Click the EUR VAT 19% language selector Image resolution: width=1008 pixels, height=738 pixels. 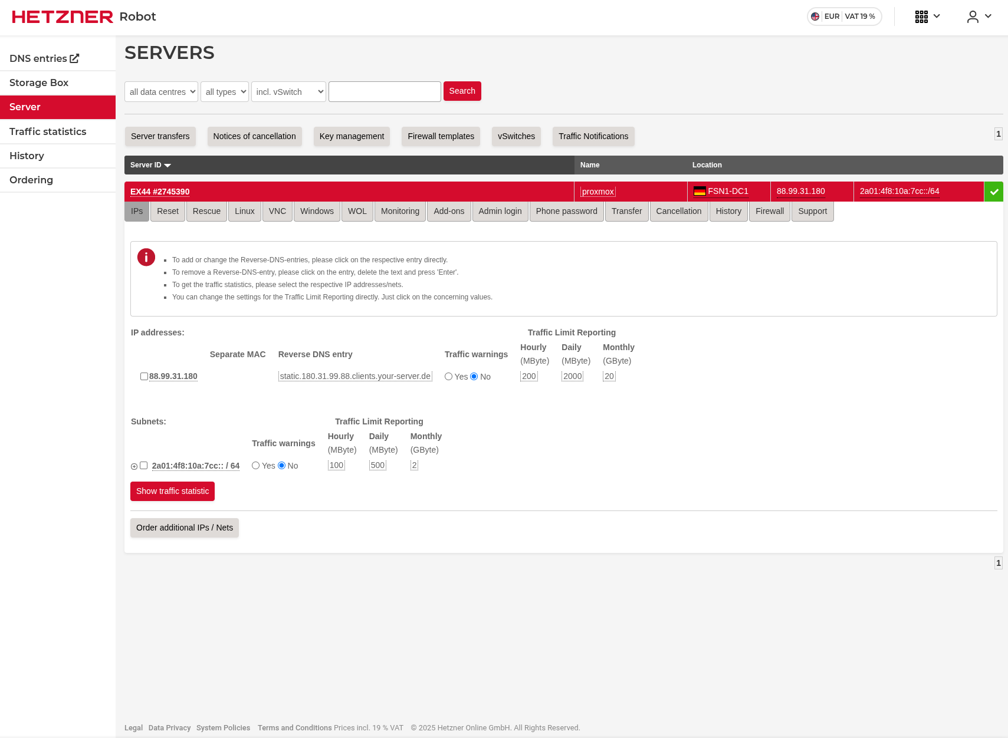pos(844,17)
